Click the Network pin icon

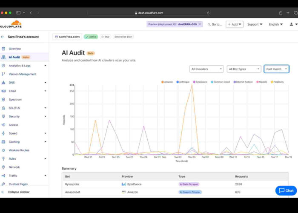click(x=3, y=167)
